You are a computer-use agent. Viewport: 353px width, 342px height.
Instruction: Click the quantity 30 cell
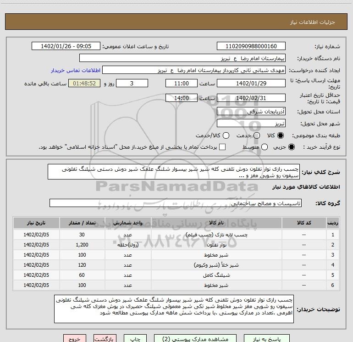[82, 235]
